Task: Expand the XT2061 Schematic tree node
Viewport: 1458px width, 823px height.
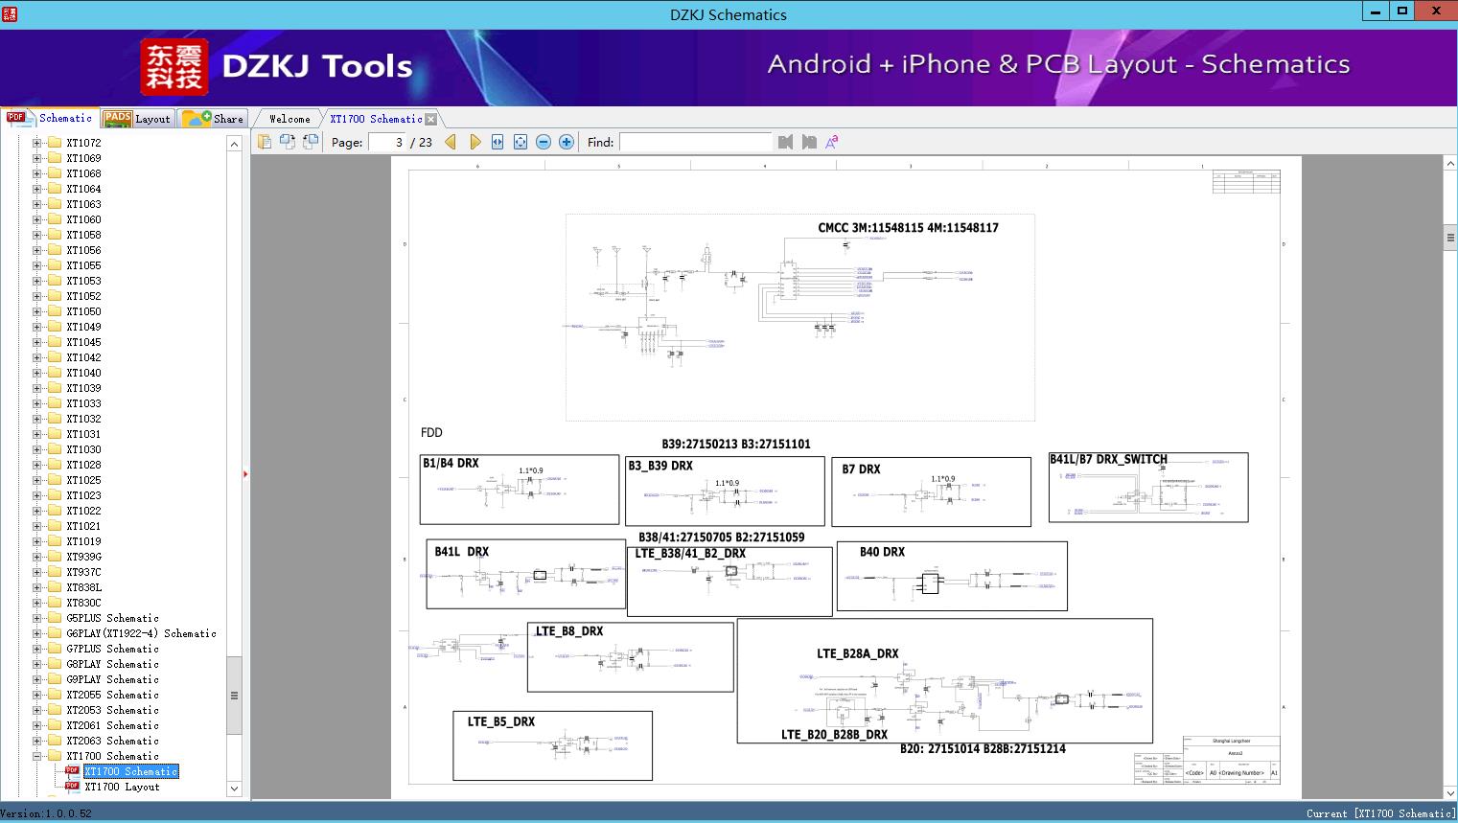Action: 37,725
